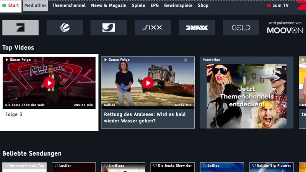Select the ProSieben channel logo
Screen dimensions: 306x172
21,27
